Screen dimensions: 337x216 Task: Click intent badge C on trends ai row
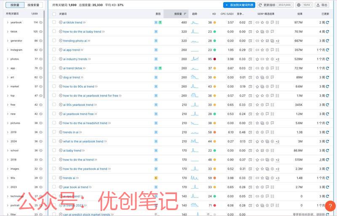point(156,178)
